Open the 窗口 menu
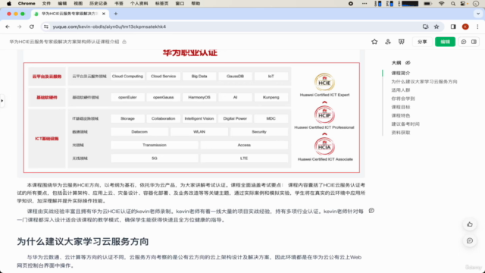 tap(180, 3)
